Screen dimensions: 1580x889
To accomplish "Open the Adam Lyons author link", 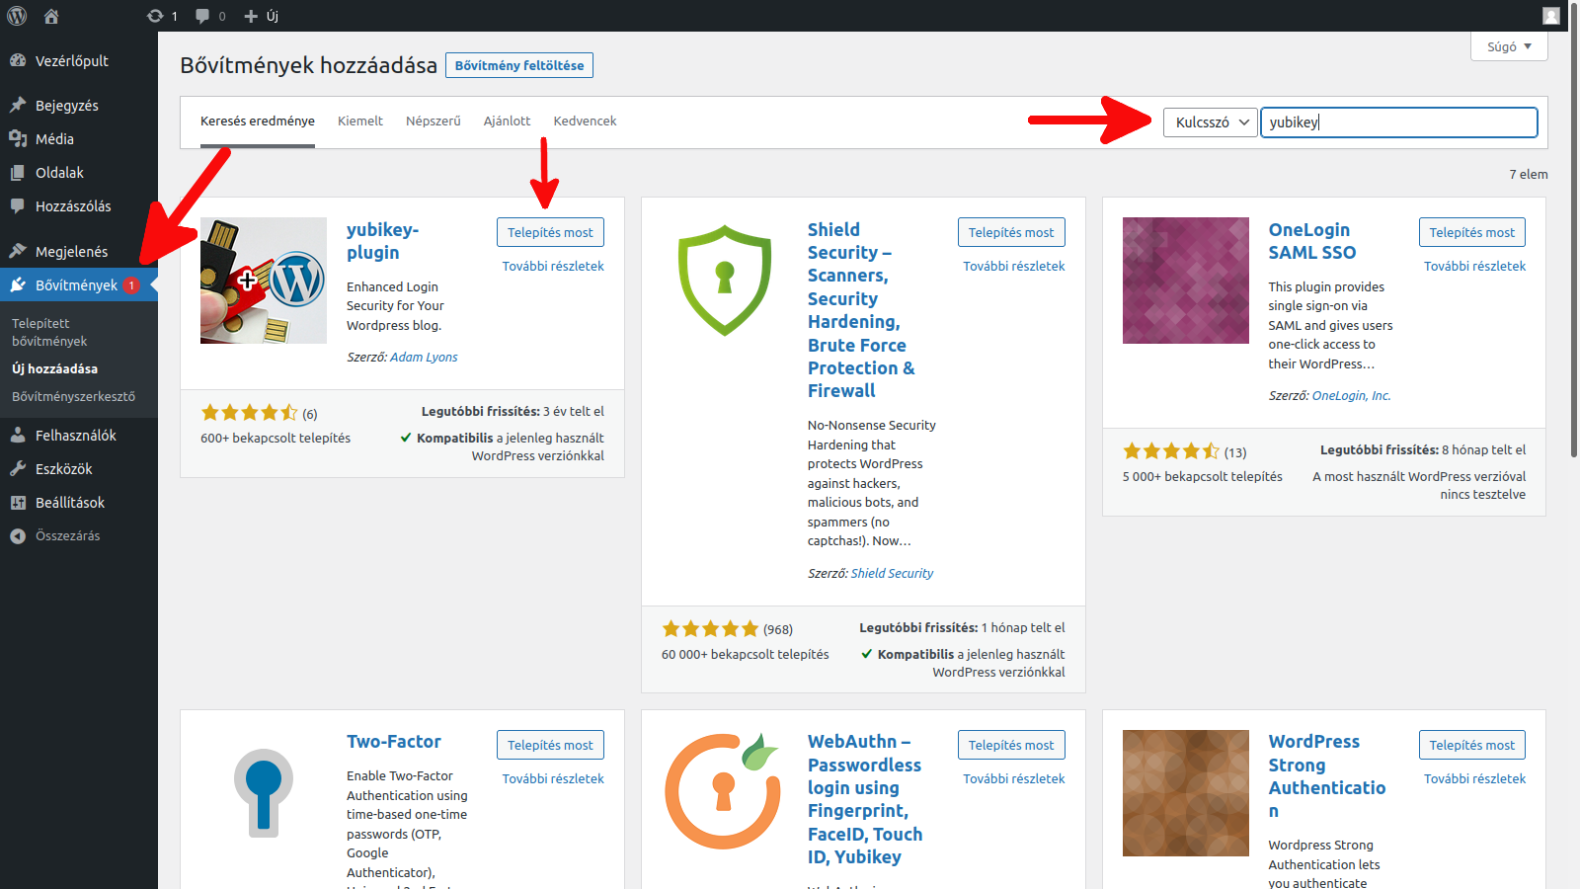I will [x=424, y=358].
